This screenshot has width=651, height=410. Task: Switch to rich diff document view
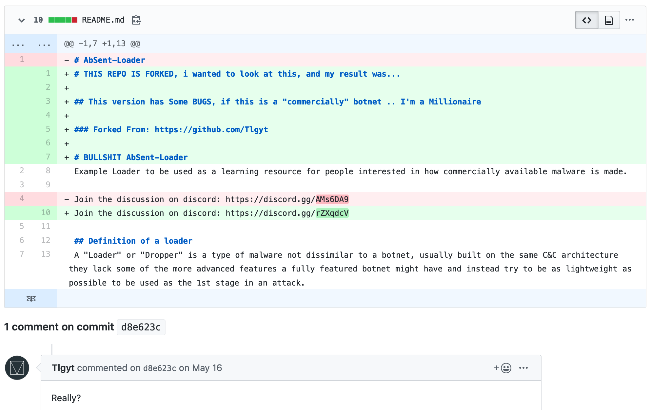609,20
